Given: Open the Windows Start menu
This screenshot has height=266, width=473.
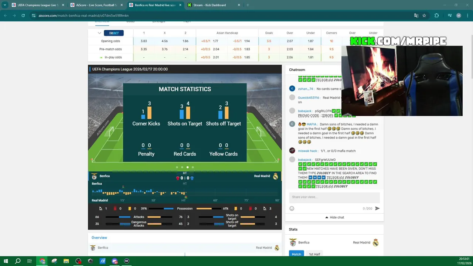Looking at the screenshot, I should (x=6, y=261).
